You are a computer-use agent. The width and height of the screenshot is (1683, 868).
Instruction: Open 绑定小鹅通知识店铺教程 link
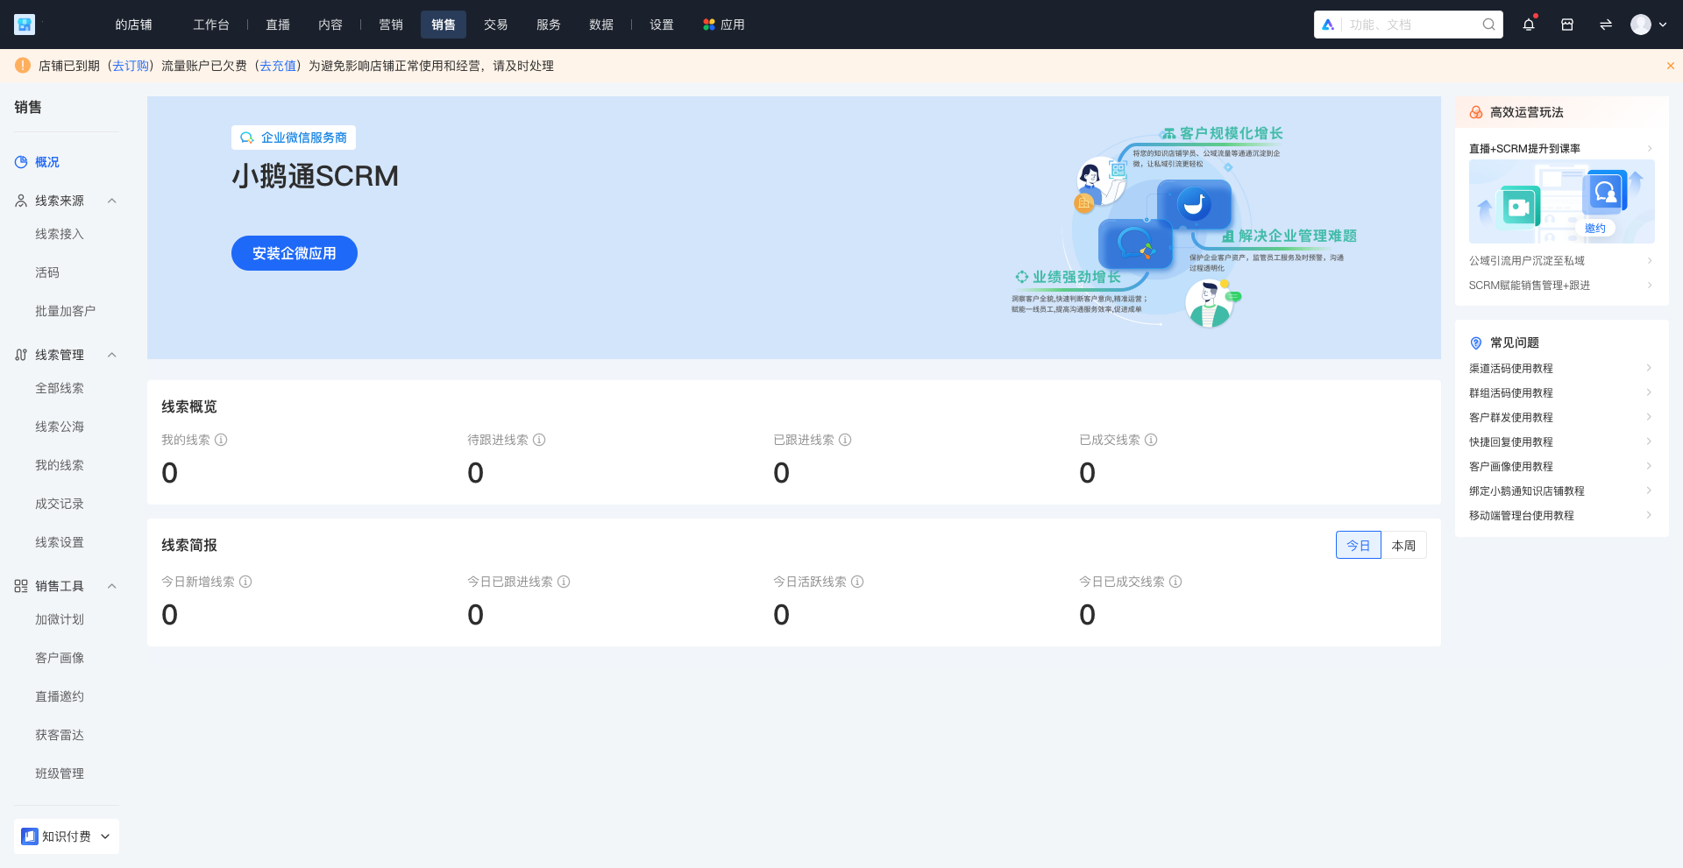[1527, 490]
